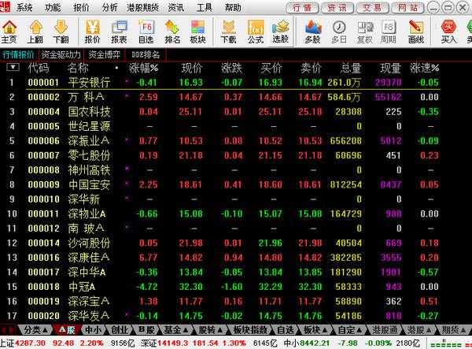Click the 买入 buy icon
The image size is (472, 349).
click(x=448, y=32)
